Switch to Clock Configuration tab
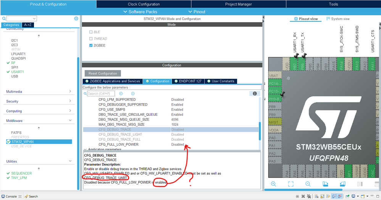Image resolution: width=381 pixels, height=200 pixels. [x=144, y=4]
